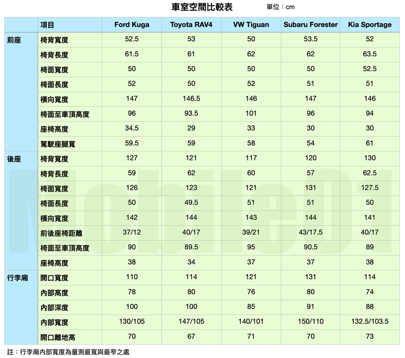
Task: Click the 單位：cm unit label
Action: [x=281, y=7]
